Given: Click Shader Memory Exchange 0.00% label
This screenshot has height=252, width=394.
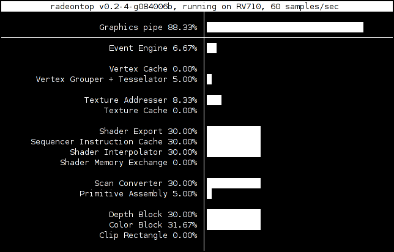Looking at the screenshot, I should coord(128,162).
